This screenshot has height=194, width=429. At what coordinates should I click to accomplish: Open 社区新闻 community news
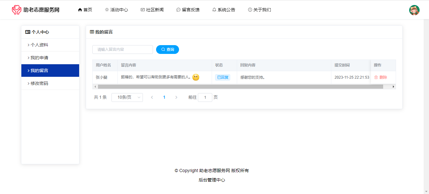pyautogui.click(x=152, y=10)
